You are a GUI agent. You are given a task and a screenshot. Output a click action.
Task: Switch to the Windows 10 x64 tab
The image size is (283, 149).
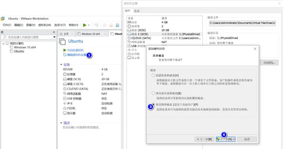pos(91,34)
